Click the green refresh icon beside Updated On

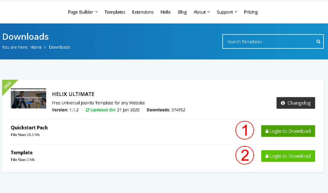tap(87, 110)
